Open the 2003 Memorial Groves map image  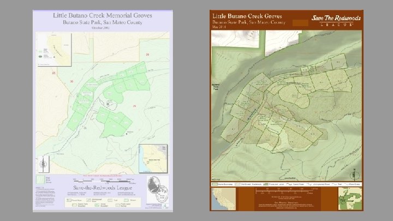[x=103, y=111]
